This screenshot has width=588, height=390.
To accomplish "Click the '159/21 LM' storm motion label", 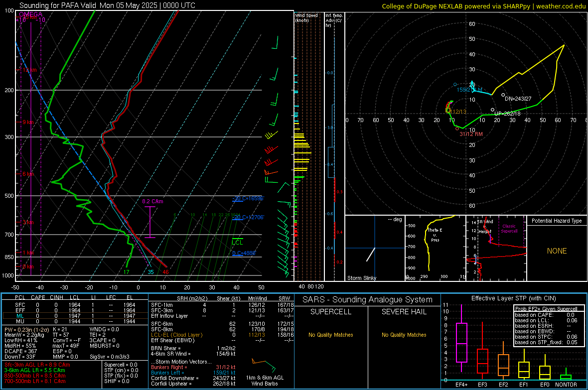I will 469,90.
